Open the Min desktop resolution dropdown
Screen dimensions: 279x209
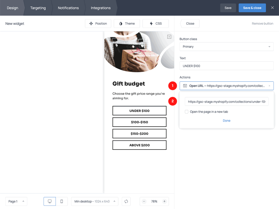(94, 201)
